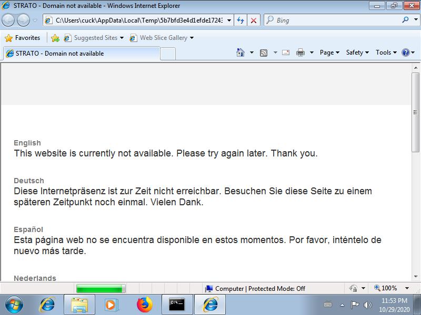Click the address bar file path
Screen dimensions: 421x315
tap(139, 20)
